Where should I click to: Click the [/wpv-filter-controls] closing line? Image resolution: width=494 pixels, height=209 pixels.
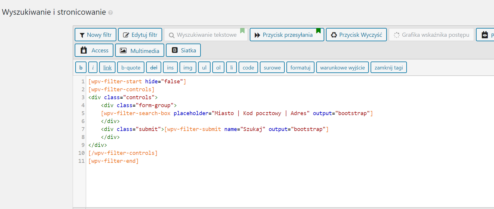click(123, 153)
